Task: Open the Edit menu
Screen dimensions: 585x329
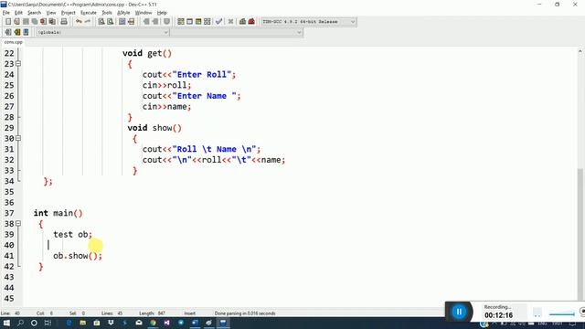Action: tap(18, 13)
